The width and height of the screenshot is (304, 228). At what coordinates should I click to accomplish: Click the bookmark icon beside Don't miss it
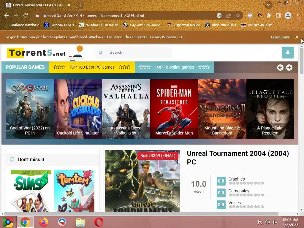tap(12, 159)
